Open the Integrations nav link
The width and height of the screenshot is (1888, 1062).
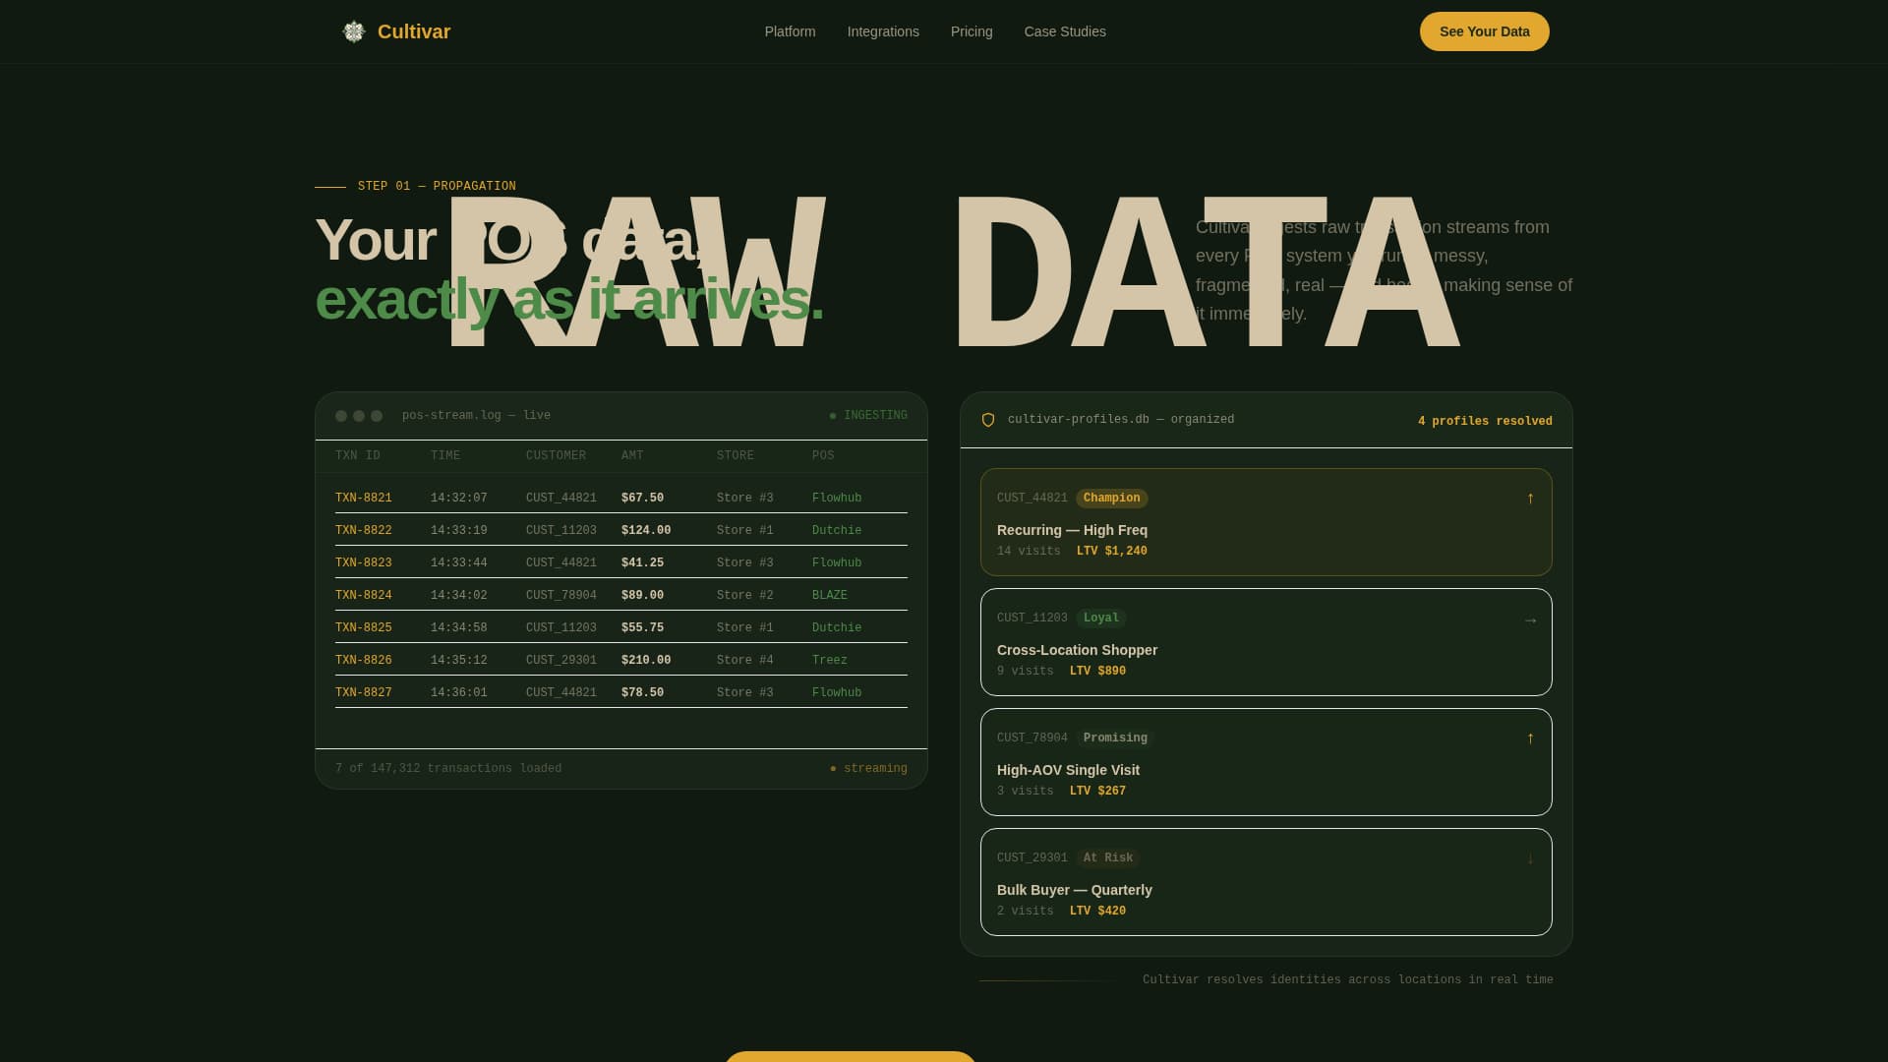pyautogui.click(x=883, y=31)
